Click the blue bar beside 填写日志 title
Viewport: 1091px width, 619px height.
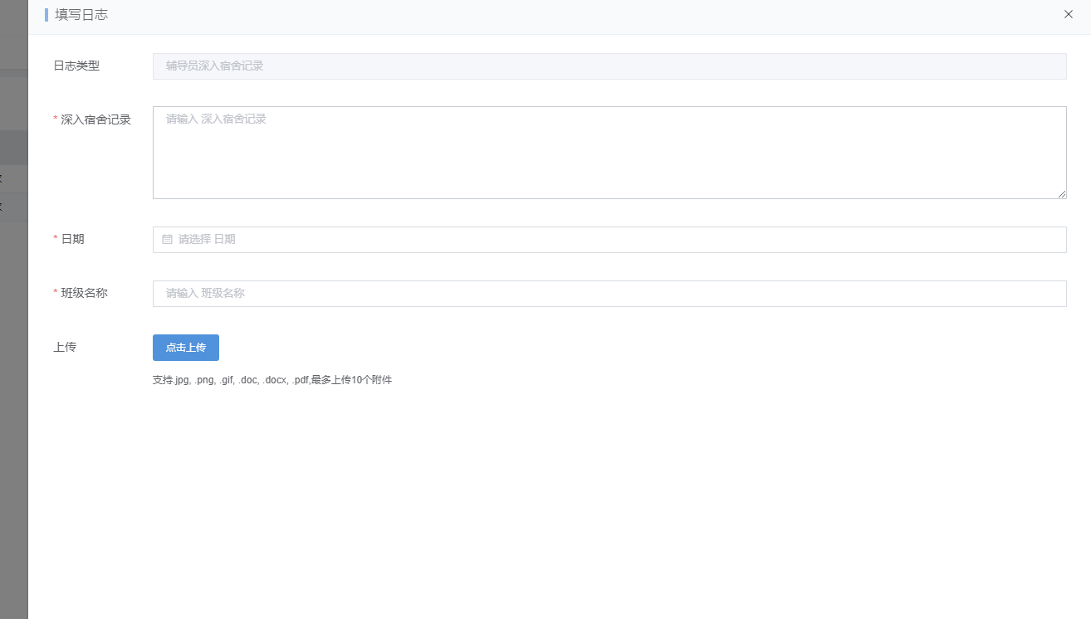pyautogui.click(x=46, y=15)
